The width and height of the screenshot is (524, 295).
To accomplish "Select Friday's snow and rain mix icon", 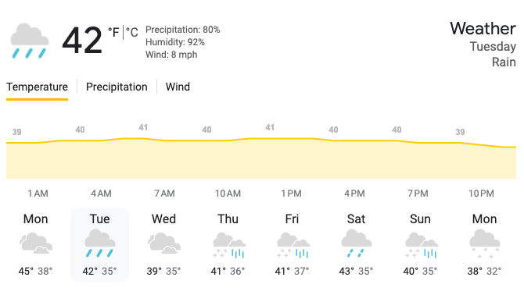I will tap(293, 245).
